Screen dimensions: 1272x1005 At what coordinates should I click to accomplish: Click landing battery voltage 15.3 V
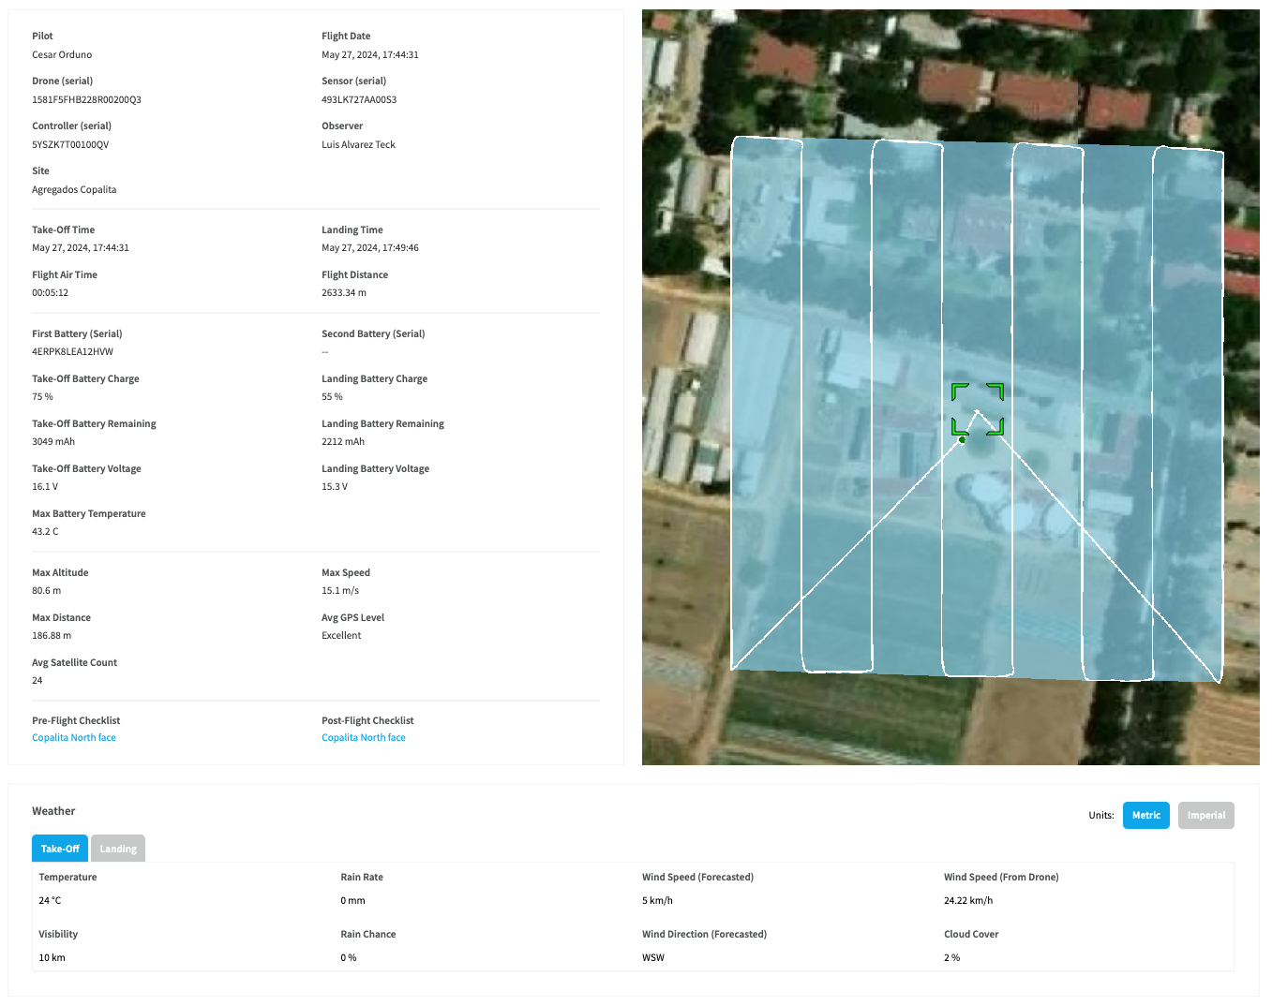click(x=335, y=487)
